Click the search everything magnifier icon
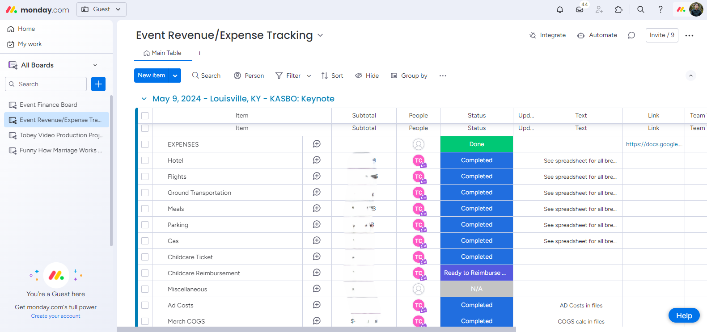The width and height of the screenshot is (707, 332). (x=641, y=9)
